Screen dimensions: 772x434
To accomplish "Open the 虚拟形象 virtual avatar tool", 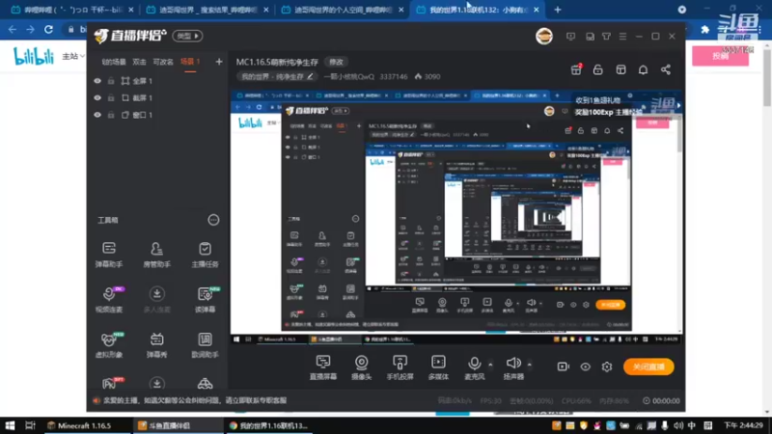I will [x=109, y=344].
